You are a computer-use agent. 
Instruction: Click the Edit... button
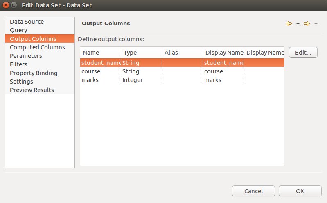pyautogui.click(x=303, y=53)
